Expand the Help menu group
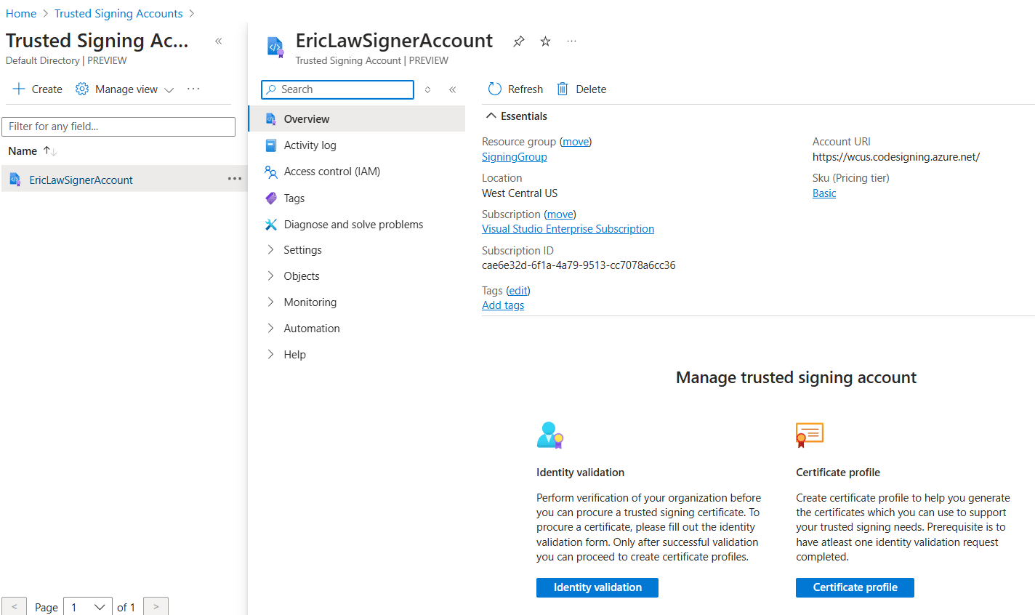 point(270,354)
